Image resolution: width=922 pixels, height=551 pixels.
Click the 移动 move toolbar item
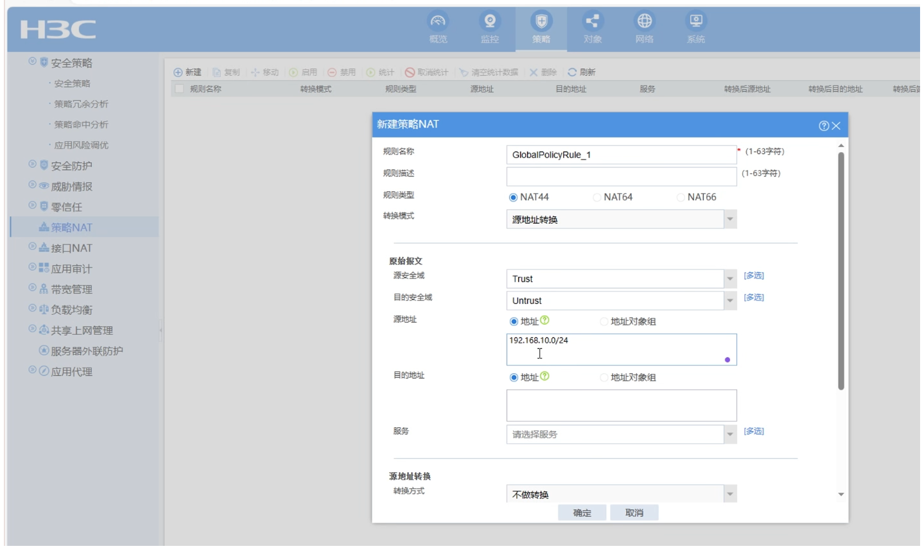(x=265, y=72)
